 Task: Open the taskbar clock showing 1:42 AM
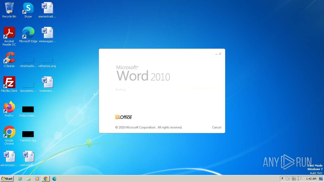point(311,179)
